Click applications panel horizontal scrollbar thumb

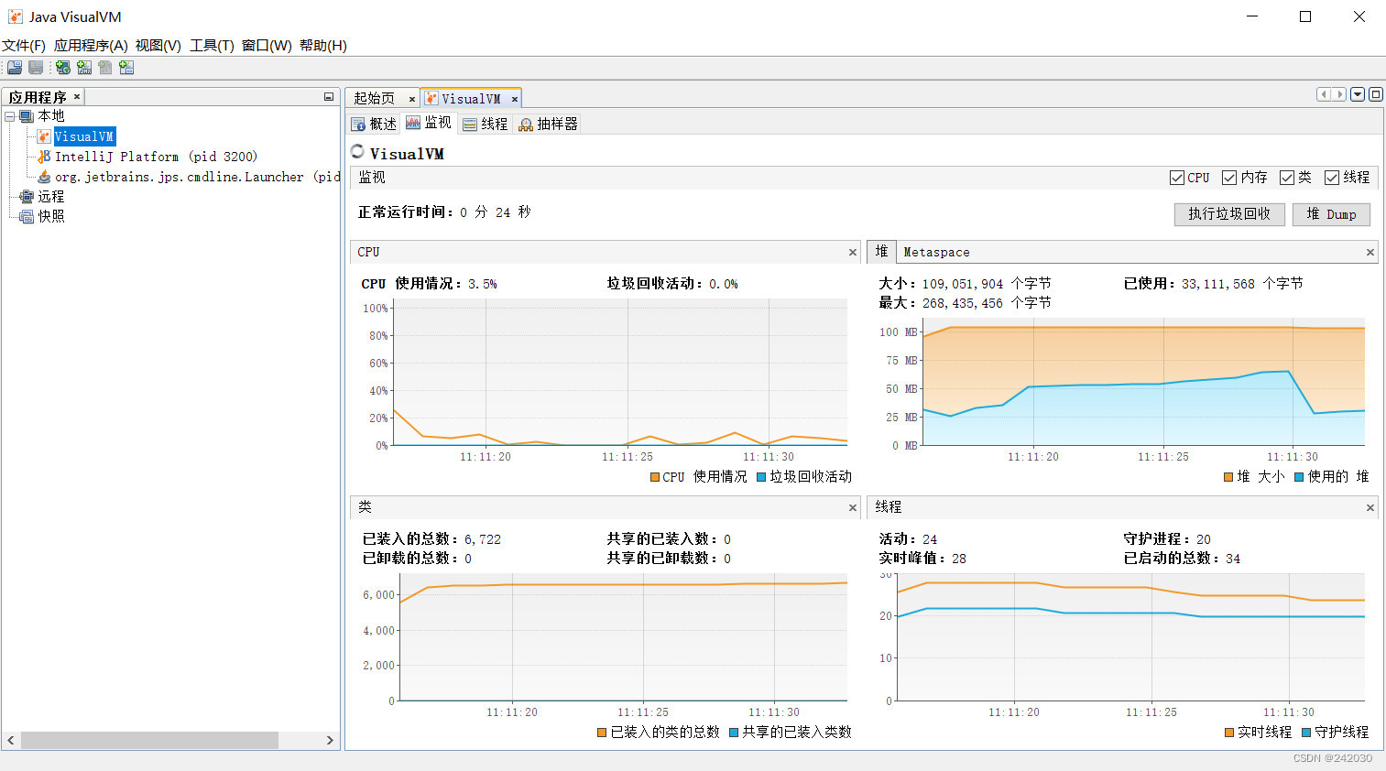pos(149,740)
